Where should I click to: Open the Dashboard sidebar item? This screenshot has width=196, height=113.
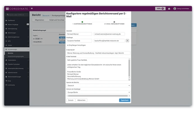[11, 21]
